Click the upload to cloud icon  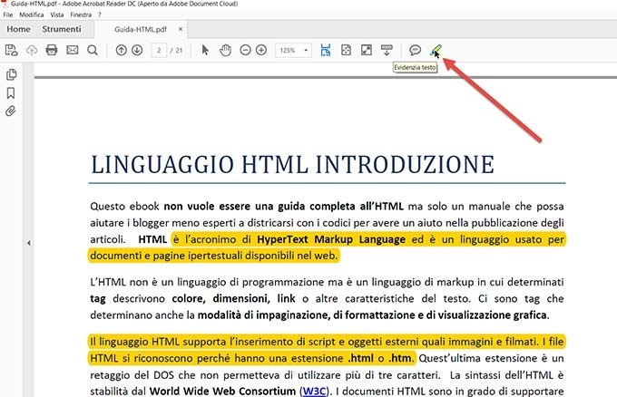[x=32, y=51]
